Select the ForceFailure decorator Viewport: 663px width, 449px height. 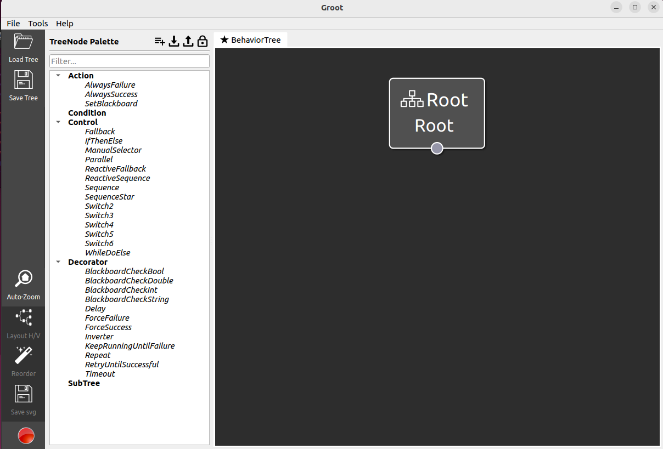[107, 318]
